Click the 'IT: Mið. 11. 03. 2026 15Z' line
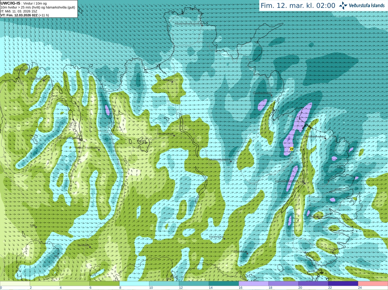The width and height of the screenshot is (388, 290). (19, 11)
